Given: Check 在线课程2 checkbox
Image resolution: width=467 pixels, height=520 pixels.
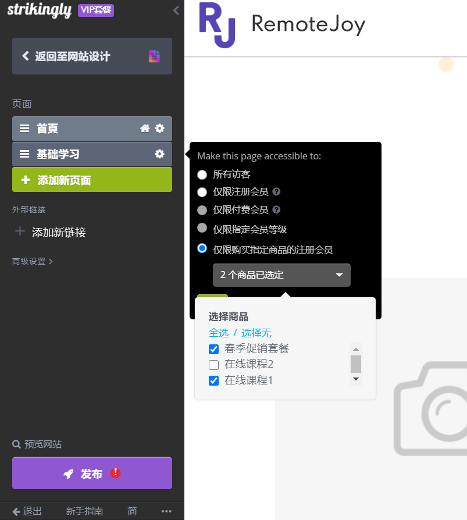Looking at the screenshot, I should point(214,365).
